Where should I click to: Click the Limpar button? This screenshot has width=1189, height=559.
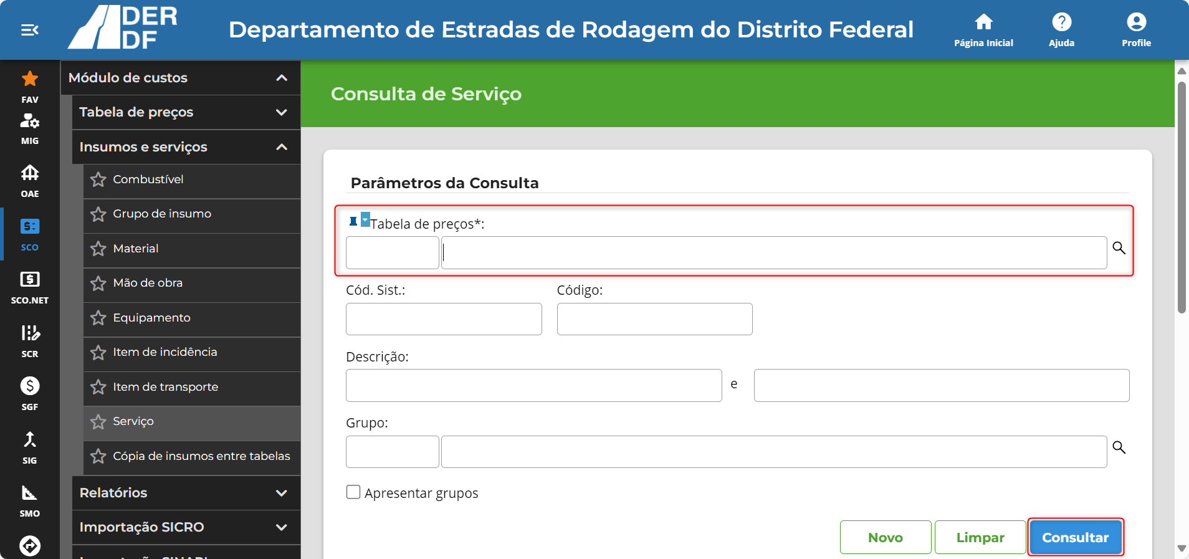[980, 537]
